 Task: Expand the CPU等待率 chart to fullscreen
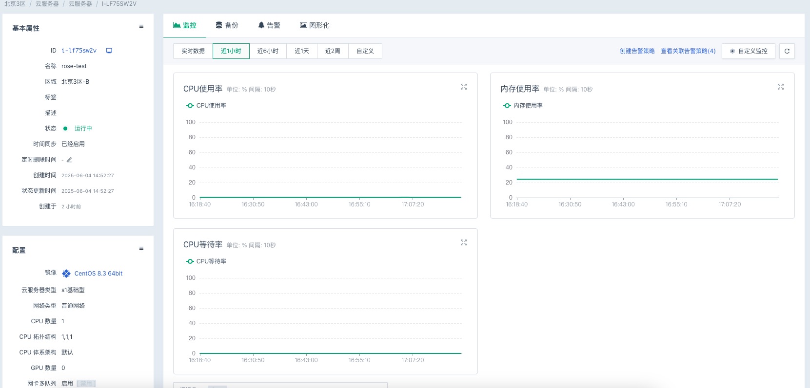coord(464,242)
